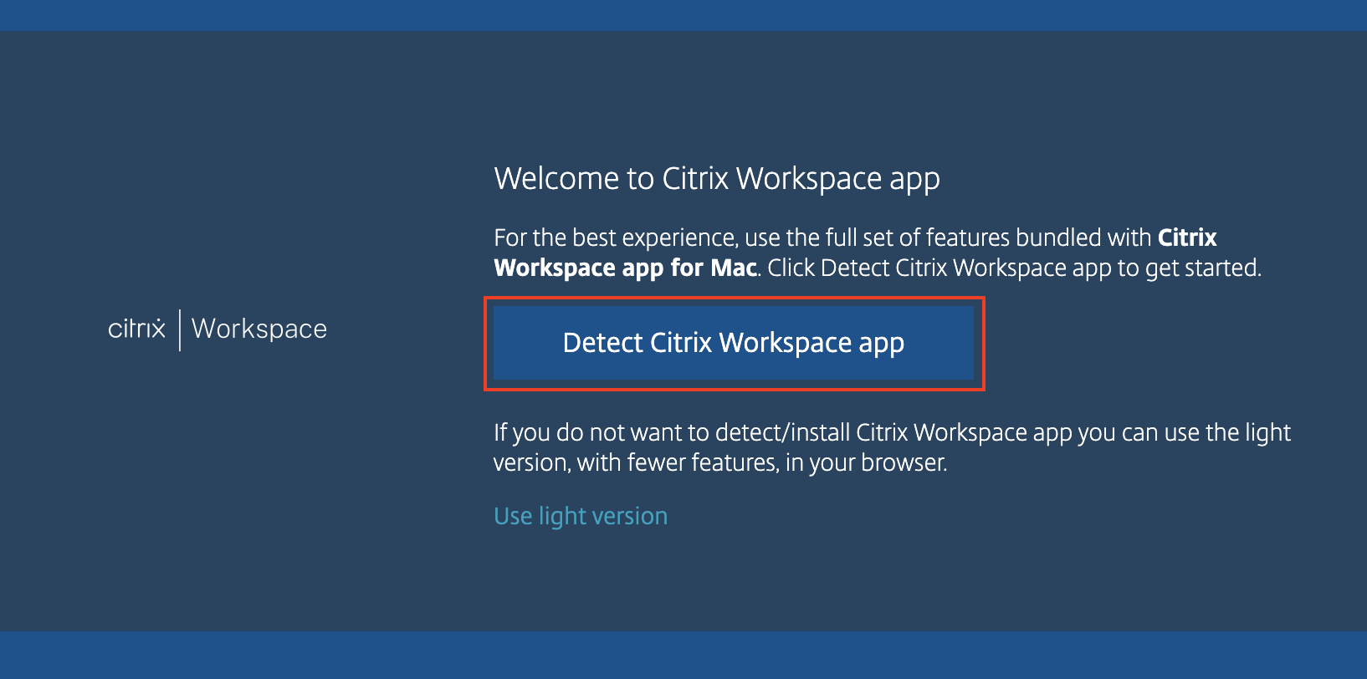Viewport: 1367px width, 679px height.
Task: Click the Workspace brand text beside logo
Action: pos(259,329)
